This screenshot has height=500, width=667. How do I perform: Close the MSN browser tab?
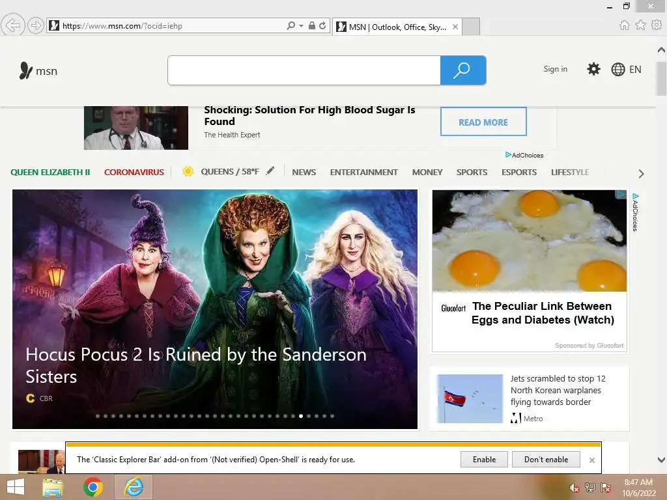coord(455,27)
